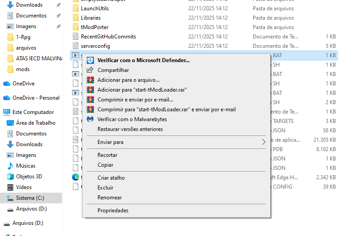
Task: Click the 8.102 KB size cell
Action: pyautogui.click(x=326, y=149)
